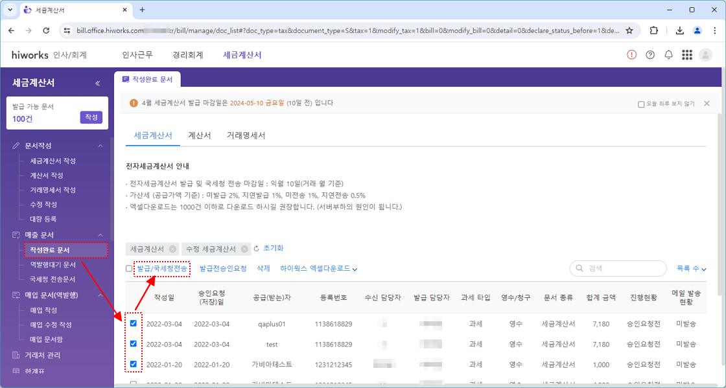Click the 발급전승인요청 link
The width and height of the screenshot is (726, 388).
click(x=223, y=269)
